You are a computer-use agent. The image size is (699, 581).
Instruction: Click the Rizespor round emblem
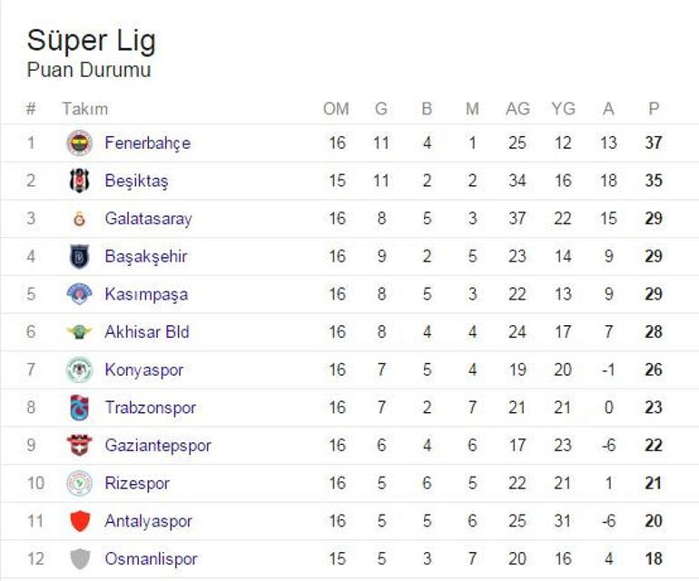(x=79, y=483)
